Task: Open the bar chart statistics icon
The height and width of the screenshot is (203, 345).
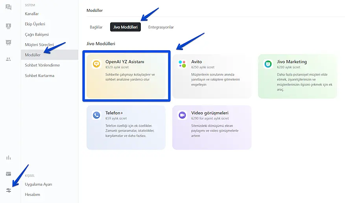Action: [x=8, y=157]
